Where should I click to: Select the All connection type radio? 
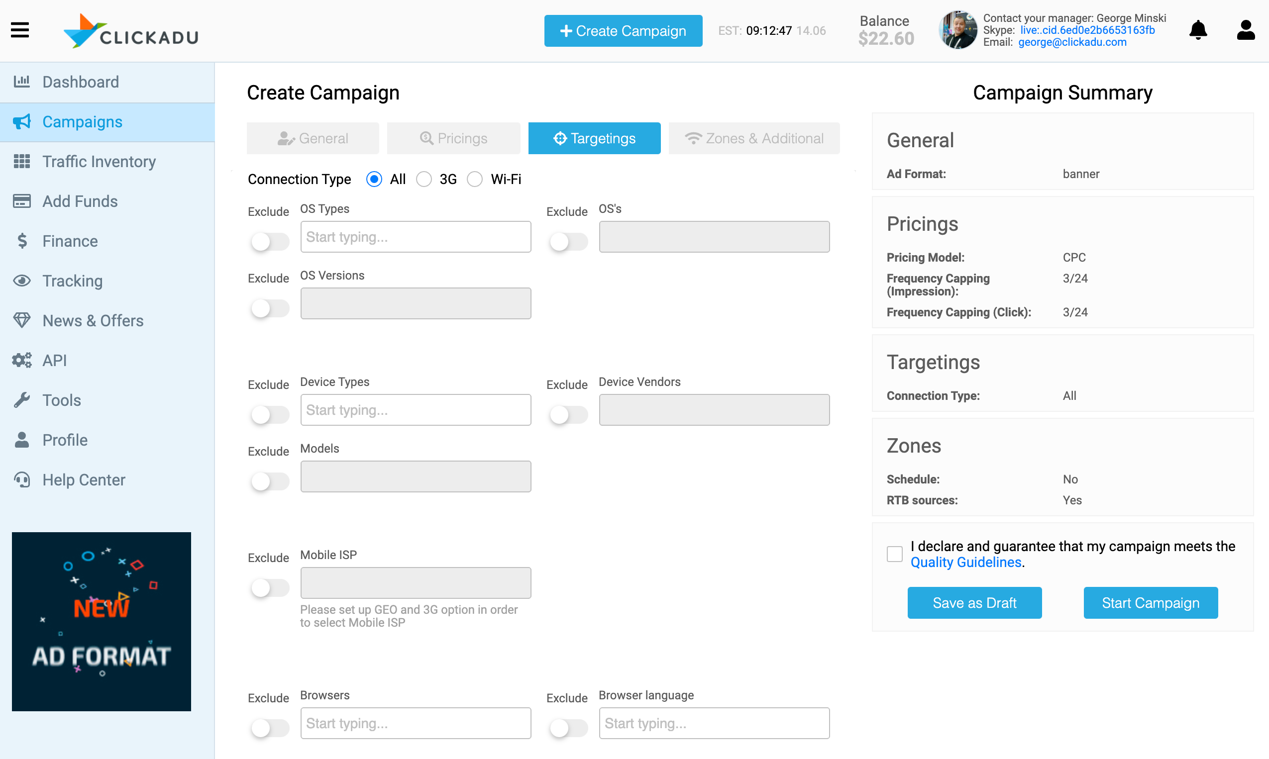(x=374, y=179)
